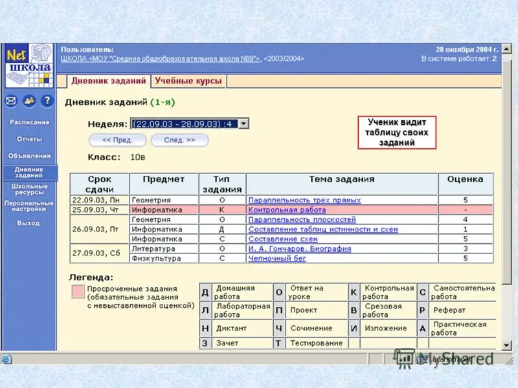Click the Internet Explorer status bar icon
The height and width of the screenshot is (388, 518).
pyautogui.click(x=6, y=359)
